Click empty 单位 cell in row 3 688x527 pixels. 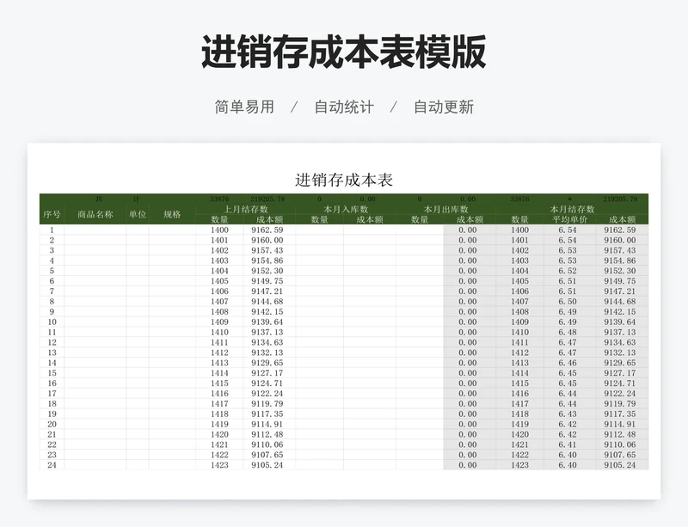coord(138,250)
